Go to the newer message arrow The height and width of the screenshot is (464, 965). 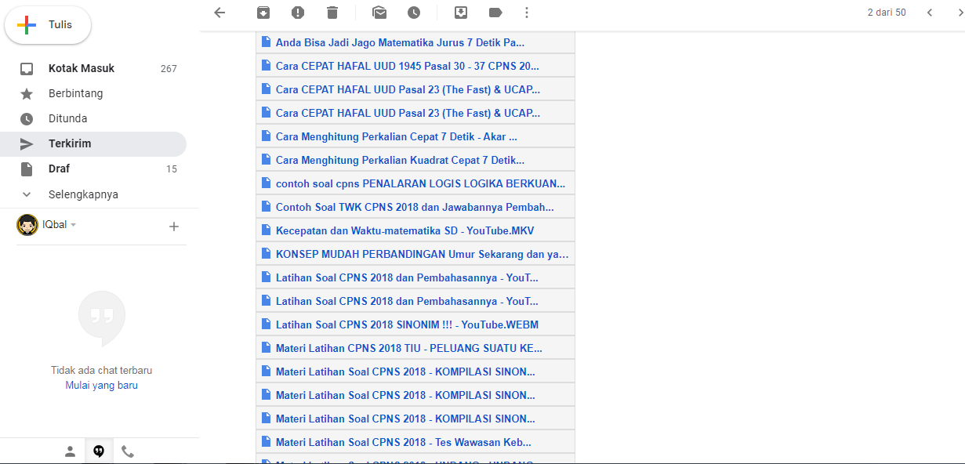(929, 13)
